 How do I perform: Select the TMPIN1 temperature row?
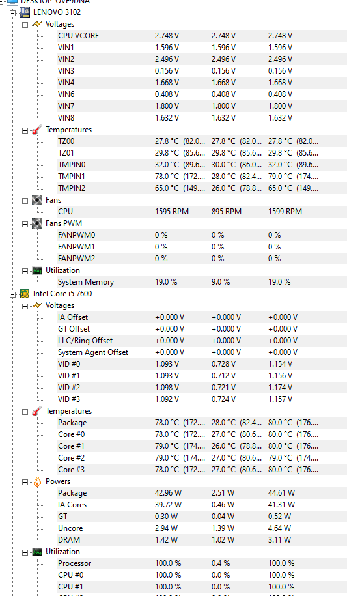pyautogui.click(x=201, y=177)
